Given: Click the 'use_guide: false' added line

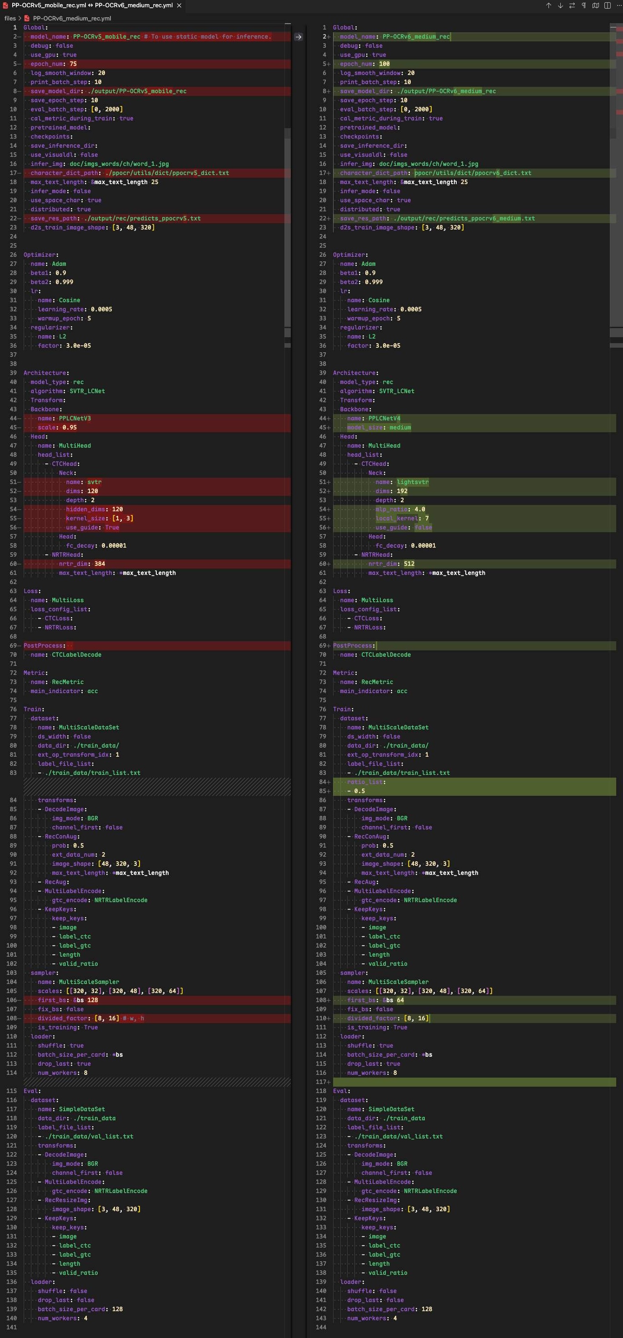Looking at the screenshot, I should click(474, 528).
